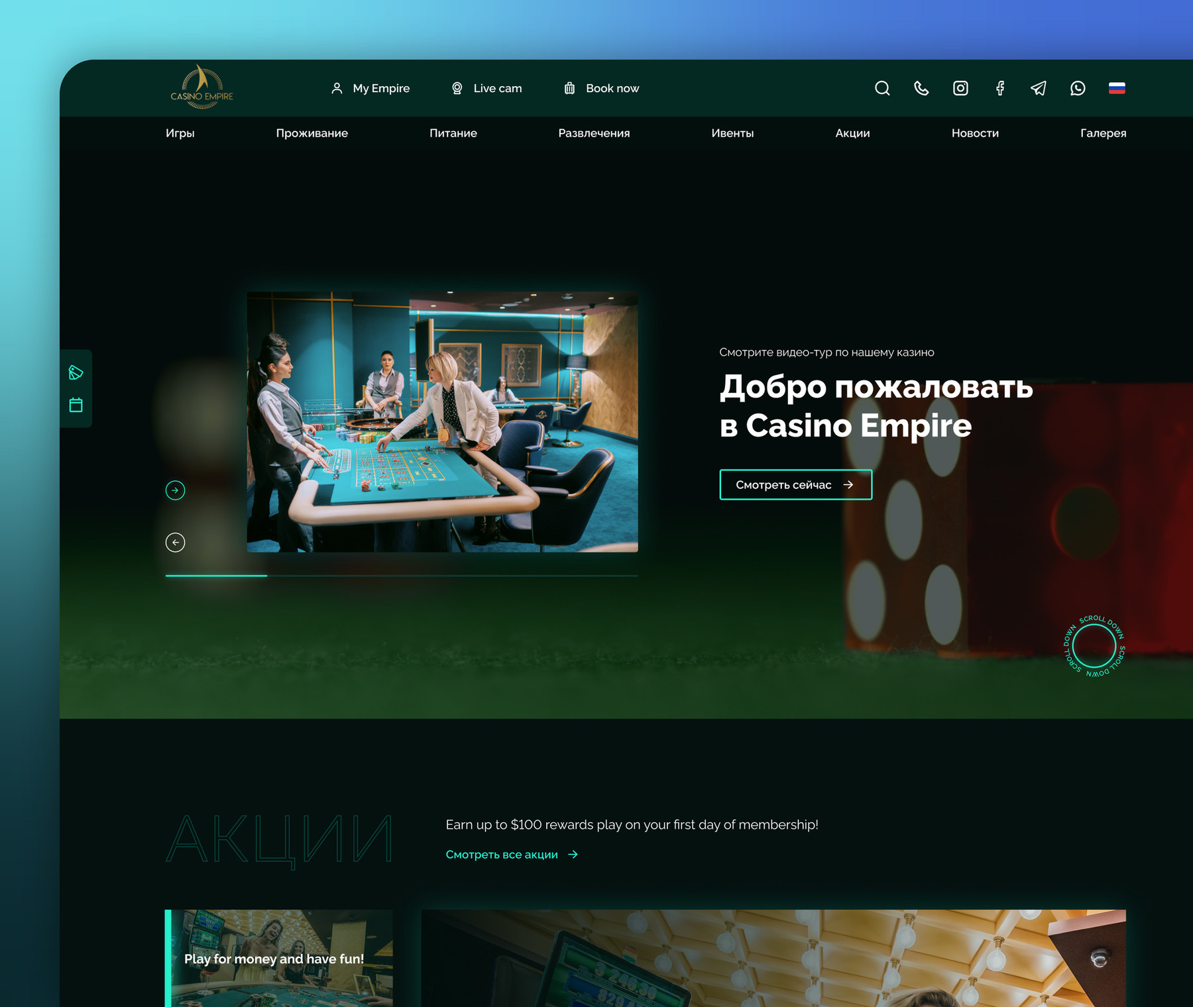Viewport: 1193px width, 1007px height.
Task: Click the calendar icon in side panel
Action: pos(76,405)
